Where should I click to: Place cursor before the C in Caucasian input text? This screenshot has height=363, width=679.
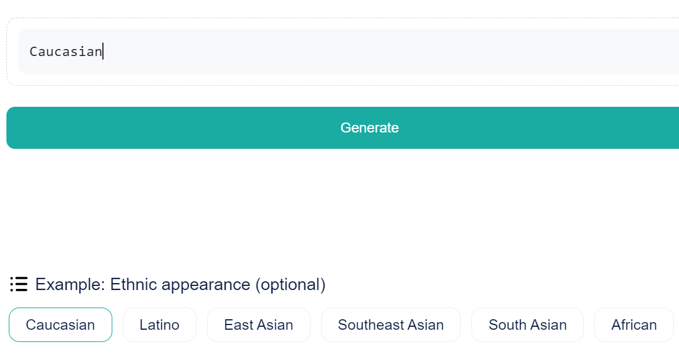tap(30, 51)
